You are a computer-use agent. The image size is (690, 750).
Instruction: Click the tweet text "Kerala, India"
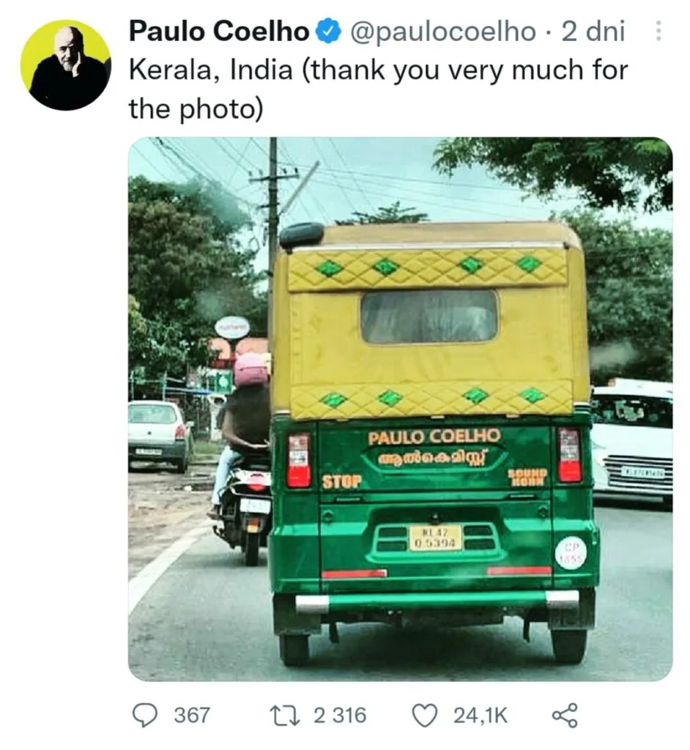[212, 70]
